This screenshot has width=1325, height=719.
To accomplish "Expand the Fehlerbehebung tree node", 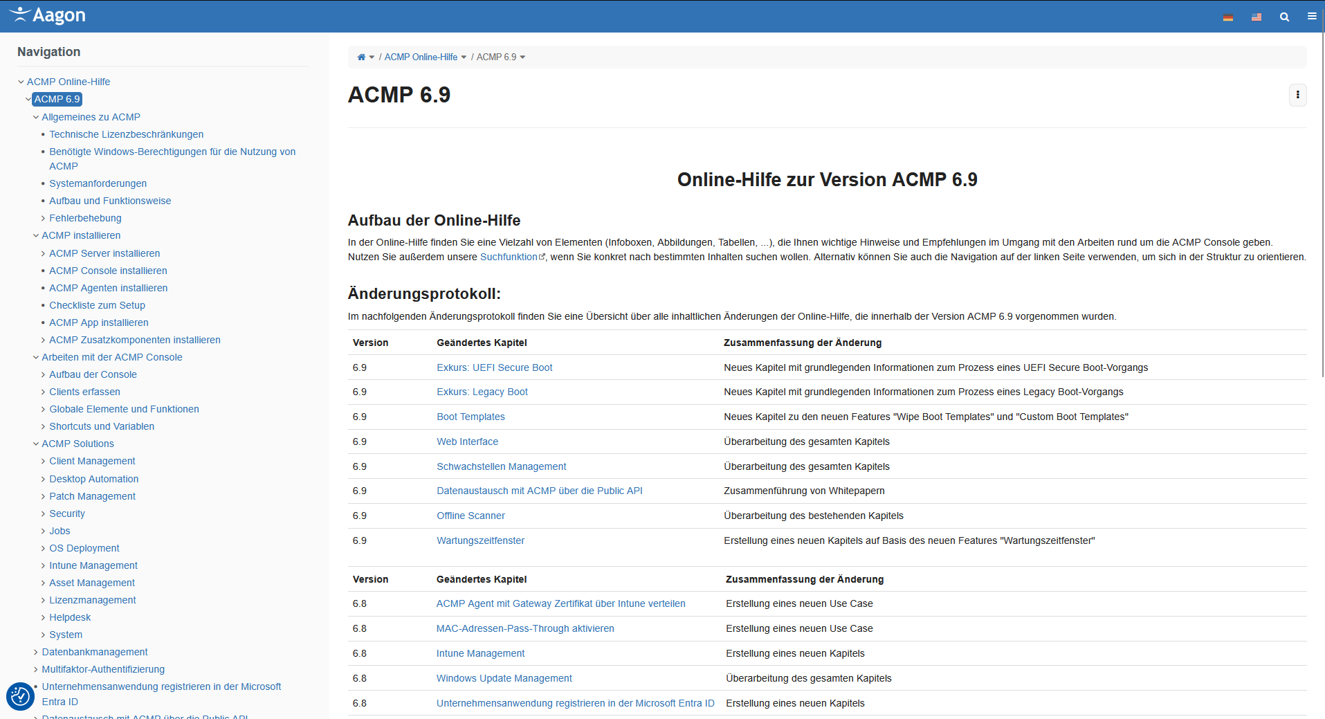I will point(43,219).
